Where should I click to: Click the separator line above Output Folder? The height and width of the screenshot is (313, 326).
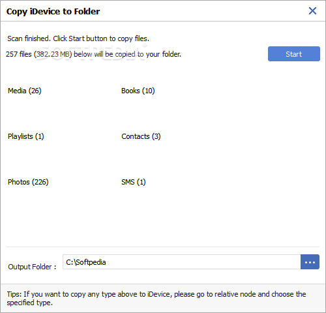point(163,246)
